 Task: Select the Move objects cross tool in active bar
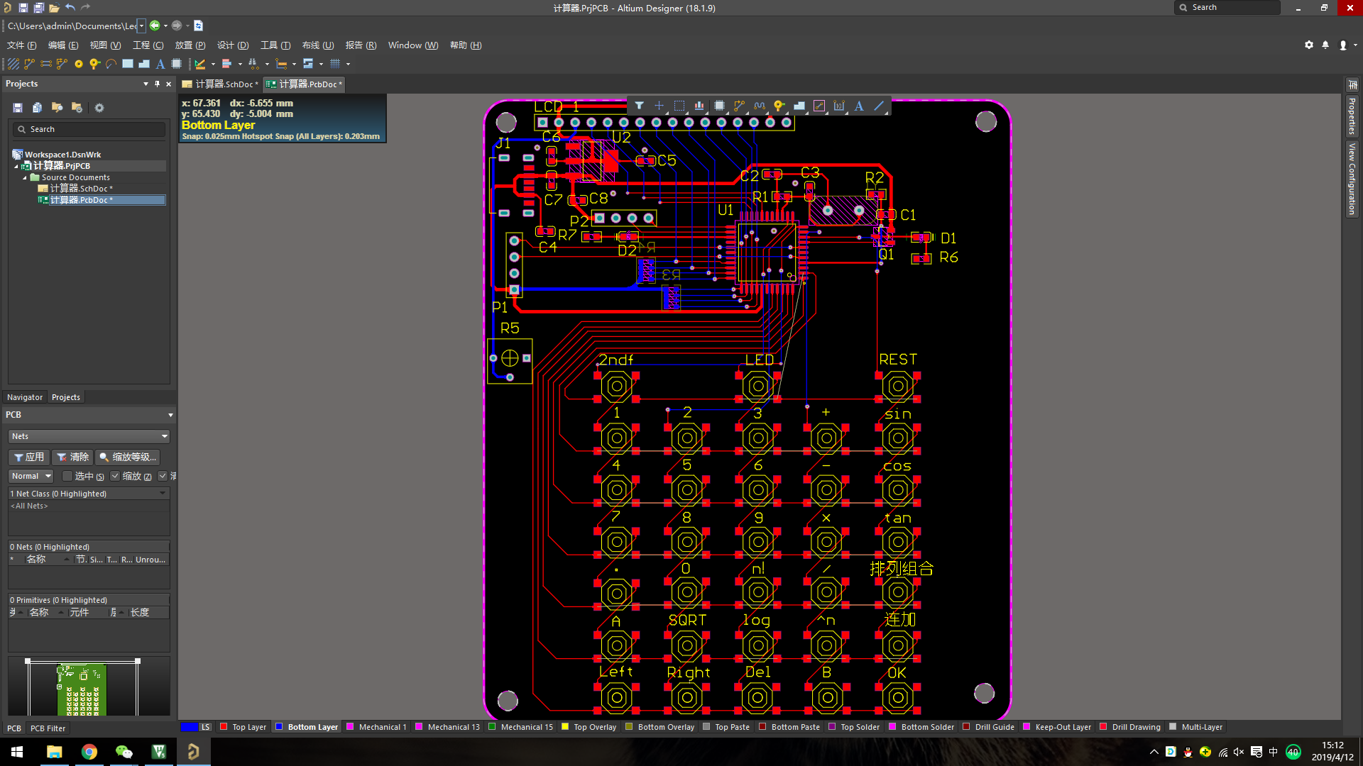(659, 106)
